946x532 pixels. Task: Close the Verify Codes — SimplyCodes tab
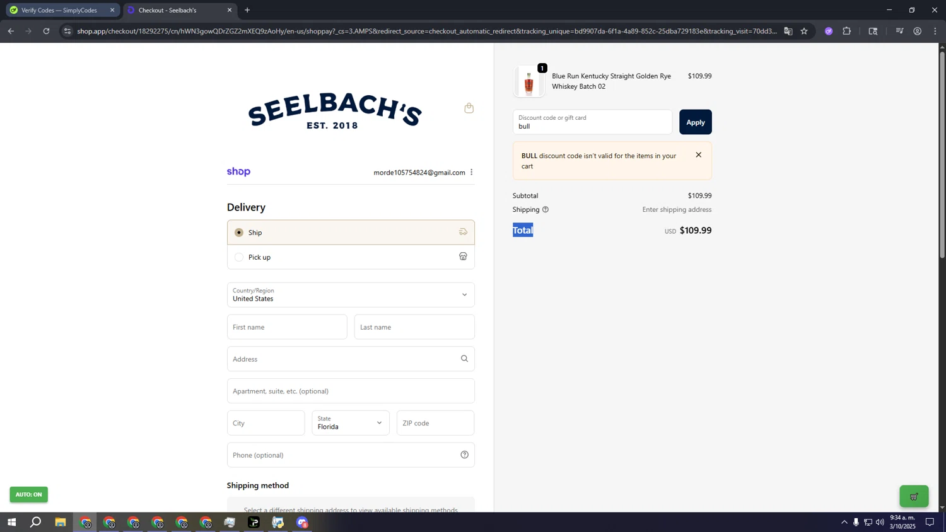pyautogui.click(x=112, y=10)
